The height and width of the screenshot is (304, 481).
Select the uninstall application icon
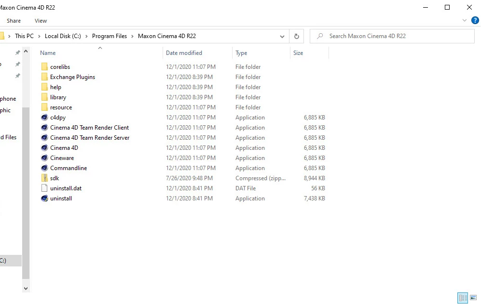(x=44, y=198)
